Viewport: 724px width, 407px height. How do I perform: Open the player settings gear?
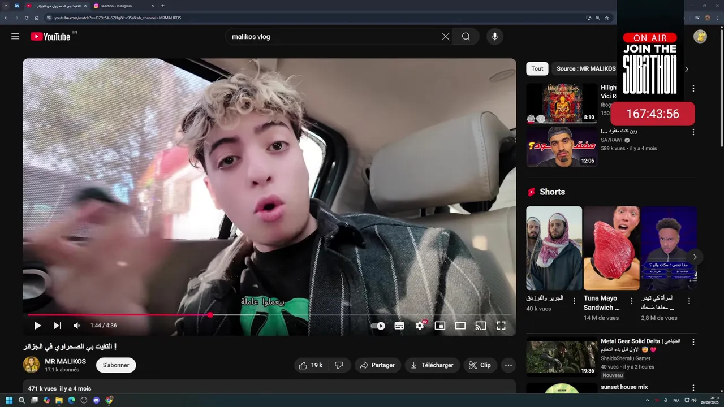(x=420, y=326)
